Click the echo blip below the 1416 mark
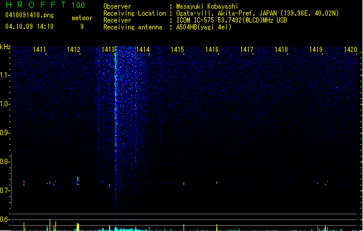This screenshot has height=231, width=363. point(217,183)
